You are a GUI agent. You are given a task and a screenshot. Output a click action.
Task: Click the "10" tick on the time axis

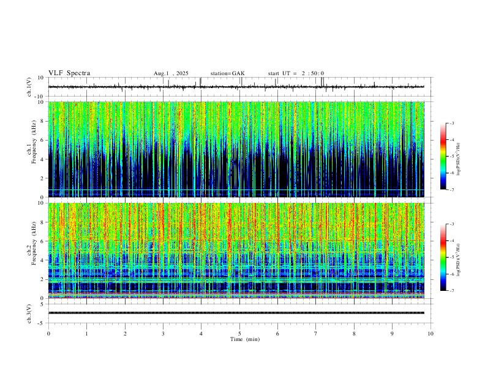pos(430,334)
